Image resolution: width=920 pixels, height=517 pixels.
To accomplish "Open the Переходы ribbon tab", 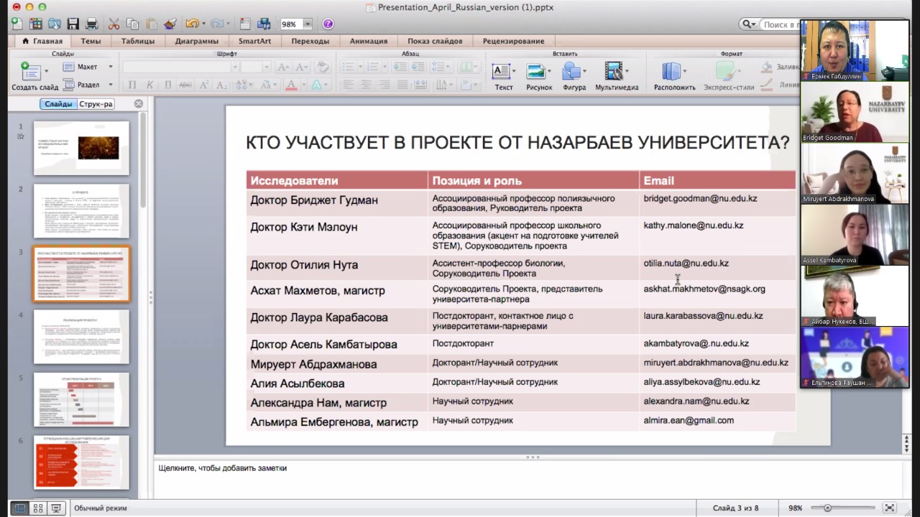I will pos(310,41).
